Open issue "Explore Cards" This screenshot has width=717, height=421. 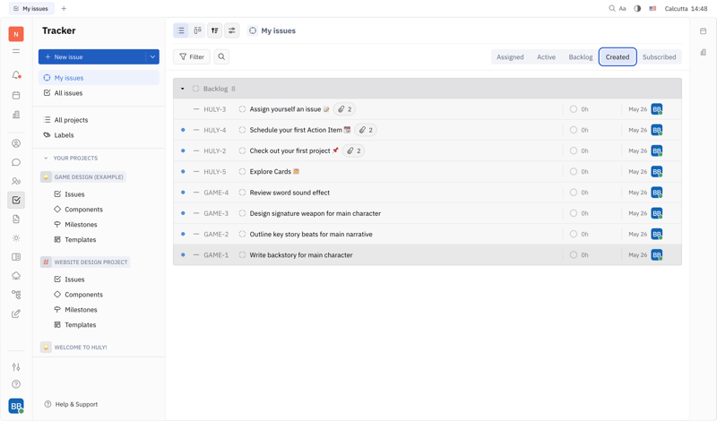(x=271, y=171)
